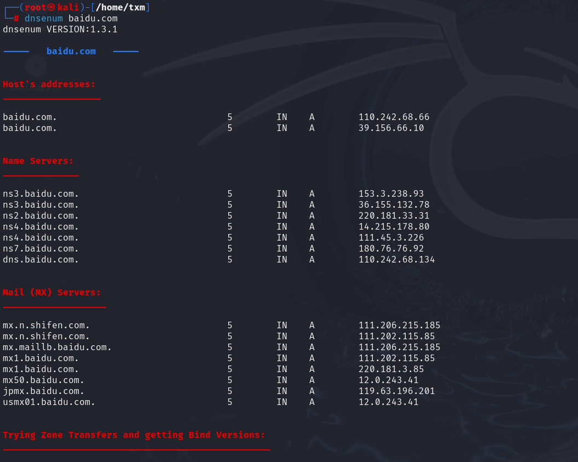Click the Trying Zone Transfers heading
The width and height of the screenshot is (578, 462).
134,435
